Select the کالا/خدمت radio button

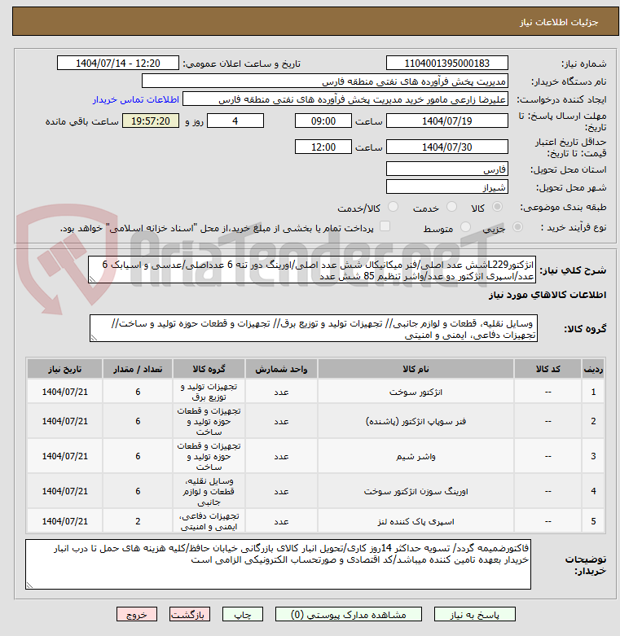(x=393, y=208)
